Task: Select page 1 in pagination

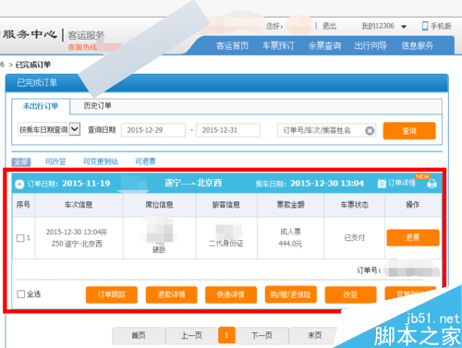Action: (226, 335)
